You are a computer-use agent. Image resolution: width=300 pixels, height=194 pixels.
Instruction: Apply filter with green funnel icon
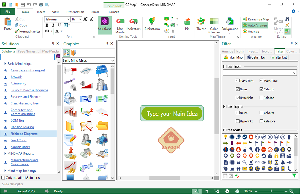[294, 176]
